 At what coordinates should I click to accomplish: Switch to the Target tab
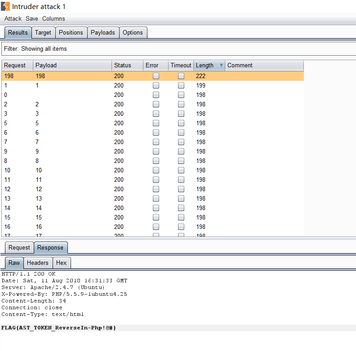[x=43, y=33]
